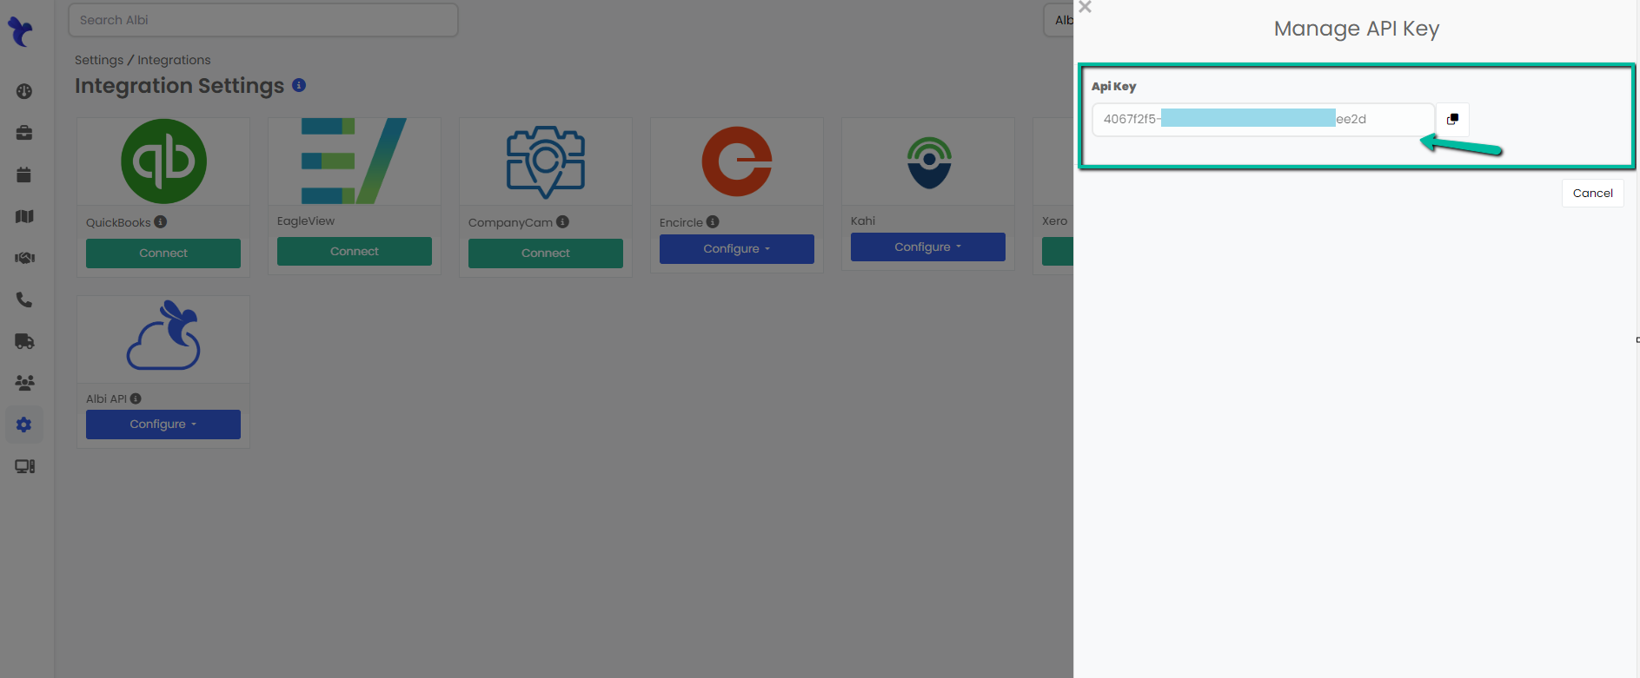Click the Api Key text field
Viewport: 1640px width, 678px height.
1263,119
